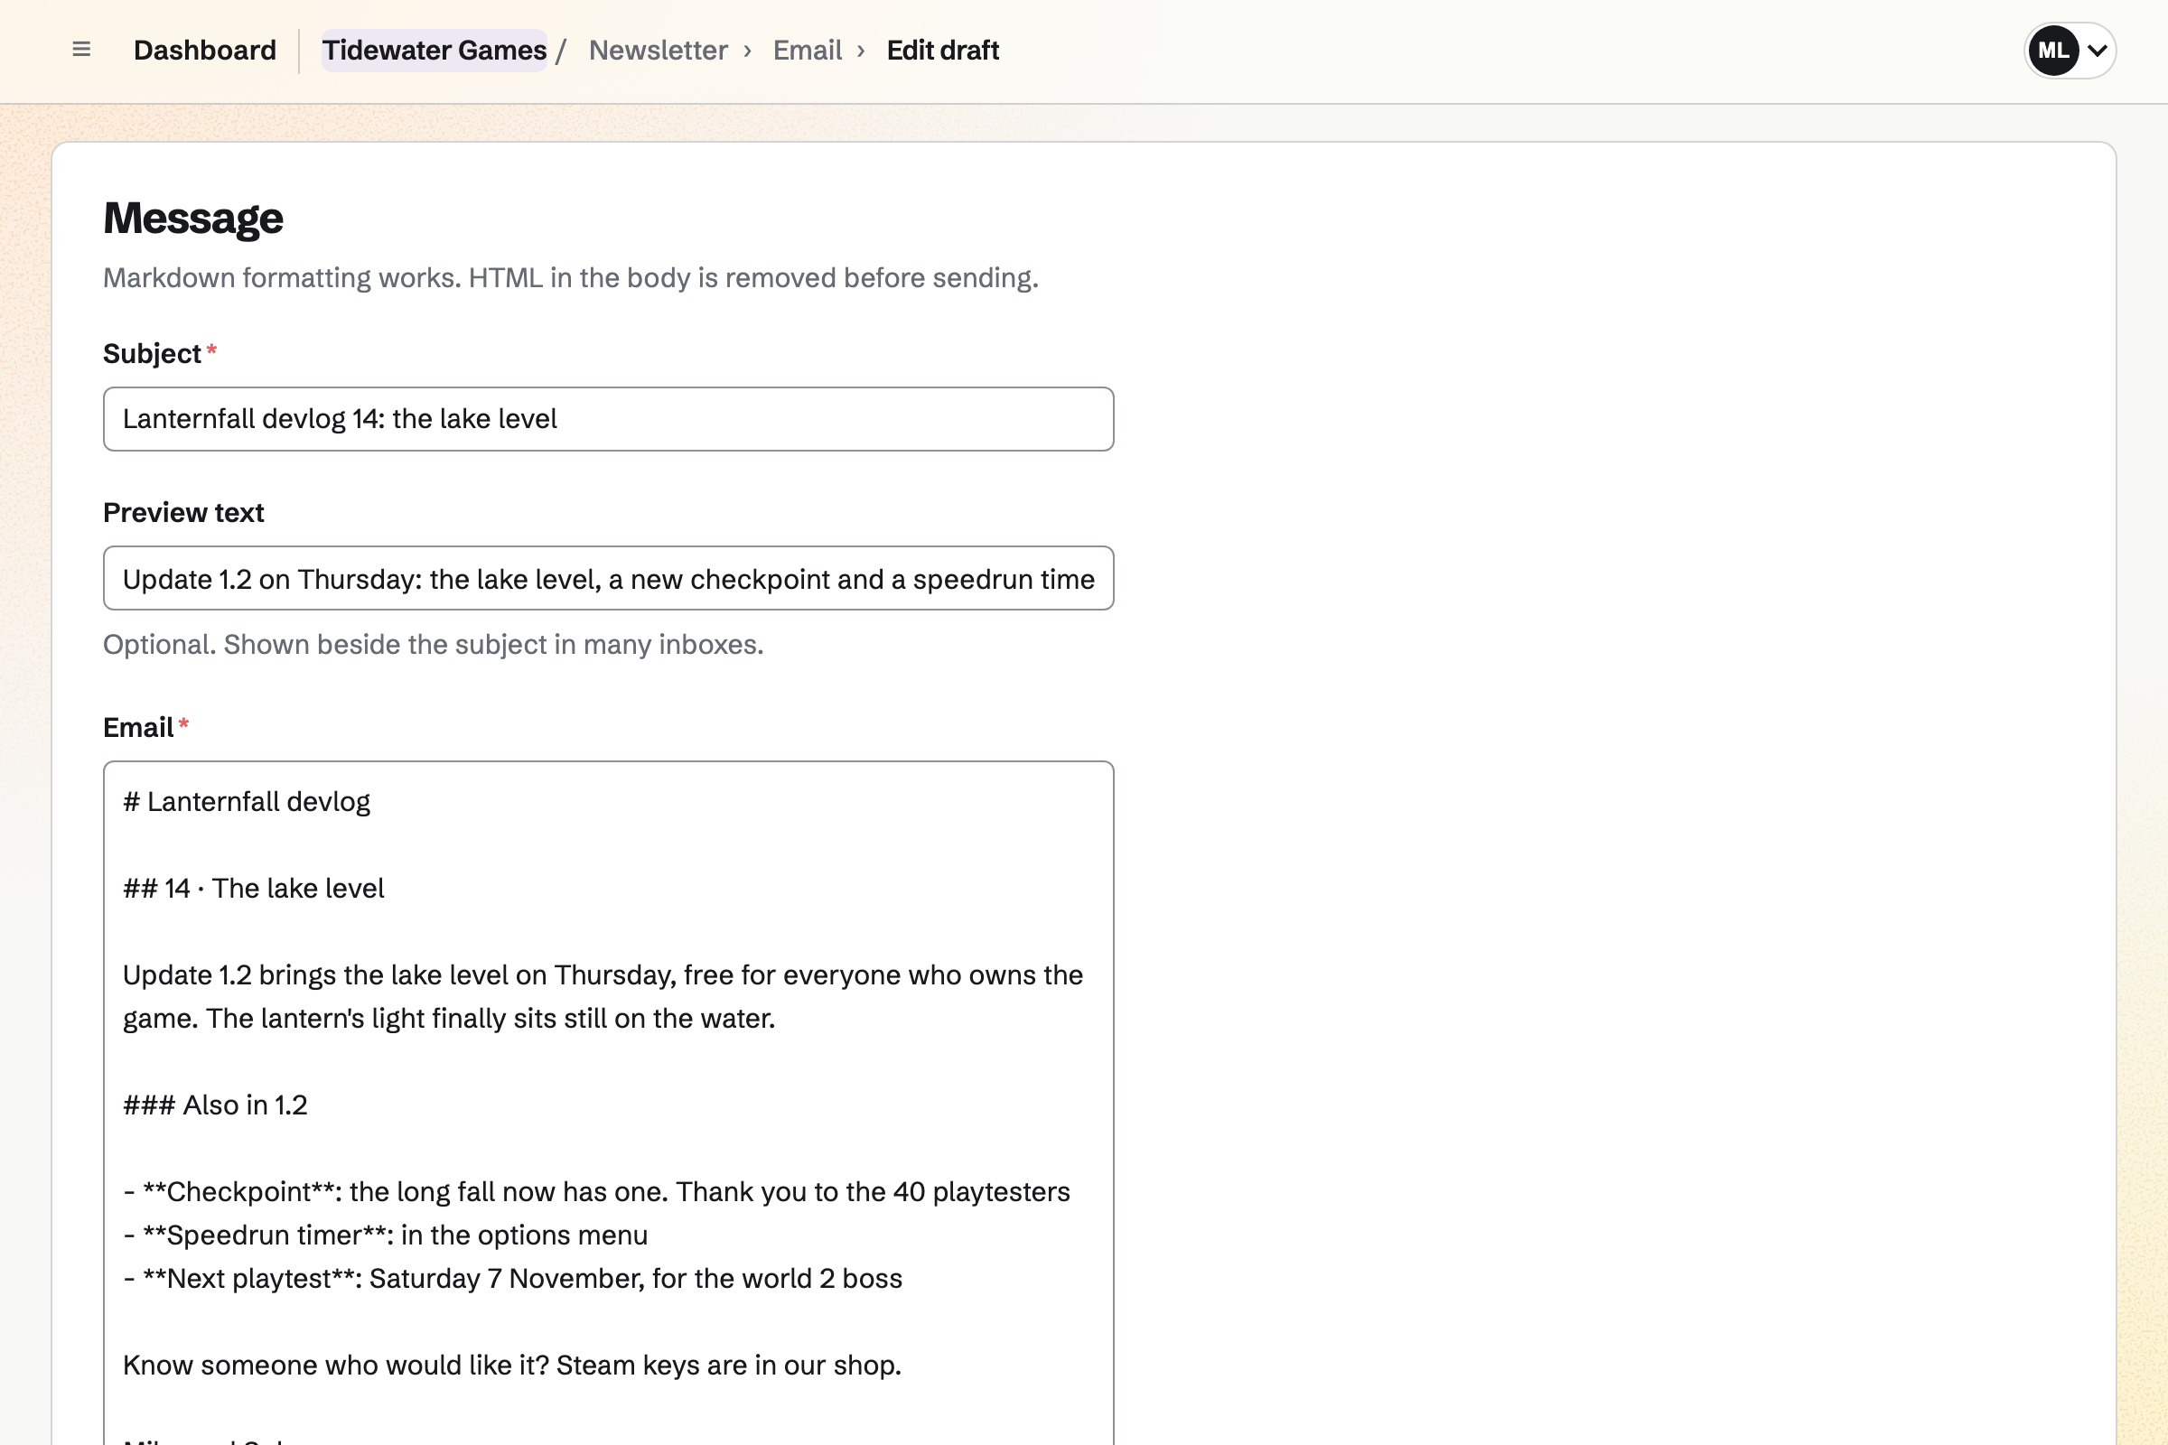Click the '### Also in 1.2' heading line
Viewport: 2168px width, 1445px height.
click(215, 1105)
